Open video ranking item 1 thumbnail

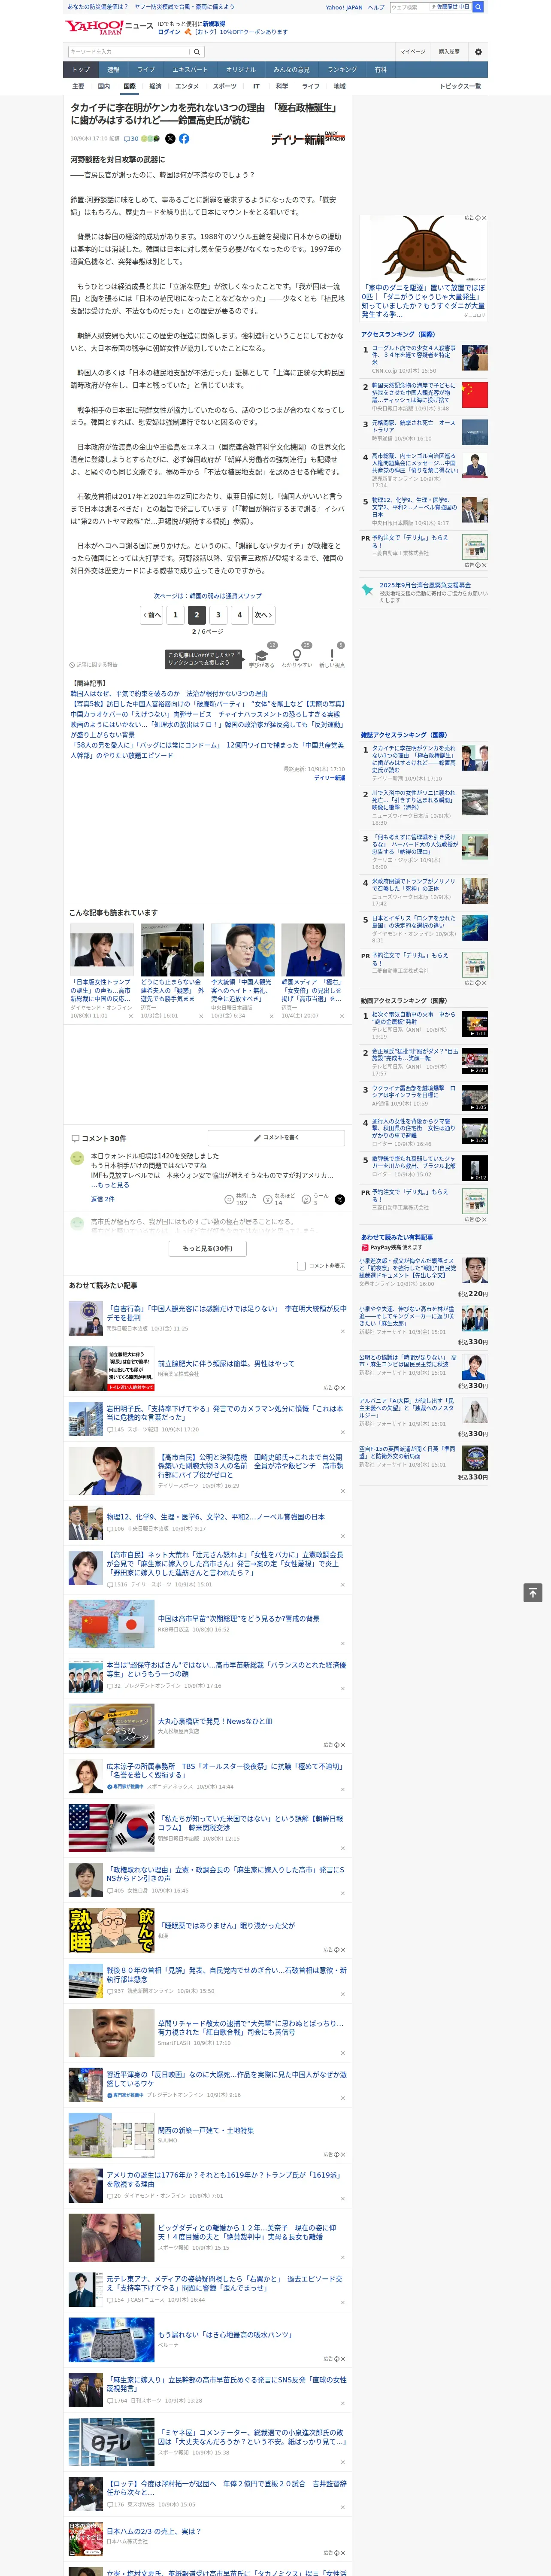pyautogui.click(x=475, y=1023)
